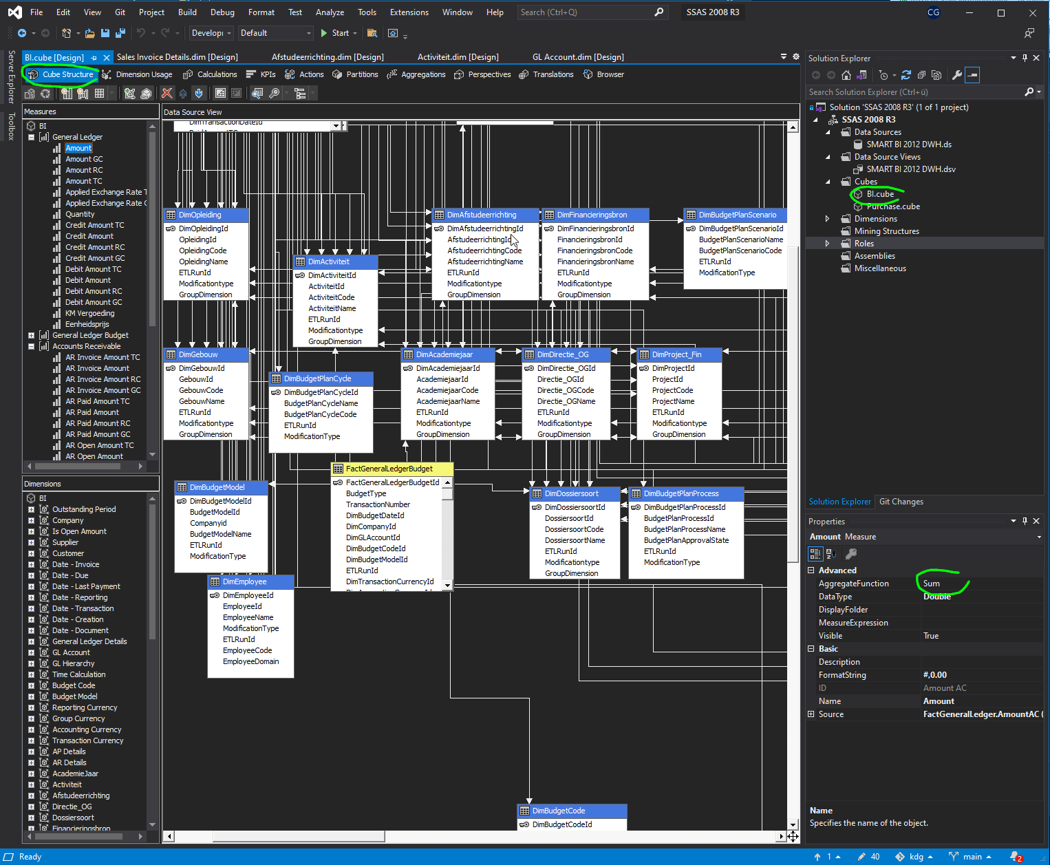The image size is (1050, 865).
Task: Click the Process cube icon in cube toolbar
Action: pyautogui.click(x=30, y=93)
